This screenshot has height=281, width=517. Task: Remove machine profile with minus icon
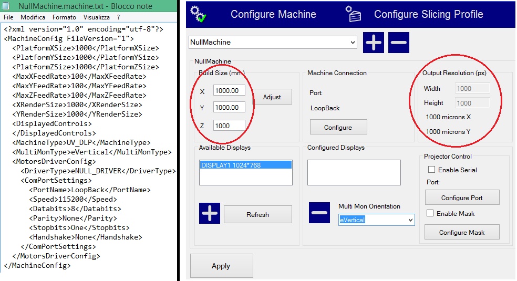click(399, 43)
